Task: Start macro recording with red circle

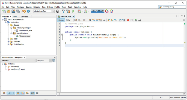Action: 128,20
